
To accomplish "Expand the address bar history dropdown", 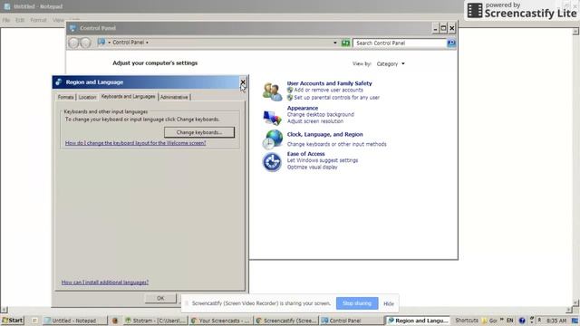I will pos(334,43).
